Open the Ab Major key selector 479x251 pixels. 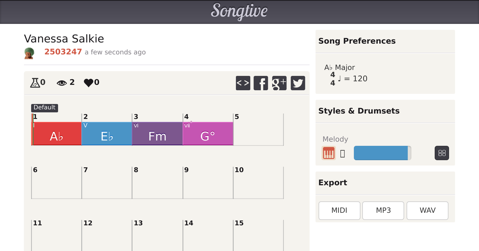point(340,68)
